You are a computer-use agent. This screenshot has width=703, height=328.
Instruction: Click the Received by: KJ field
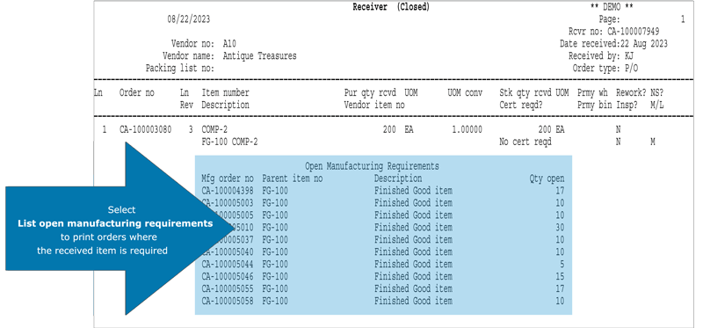tap(601, 56)
